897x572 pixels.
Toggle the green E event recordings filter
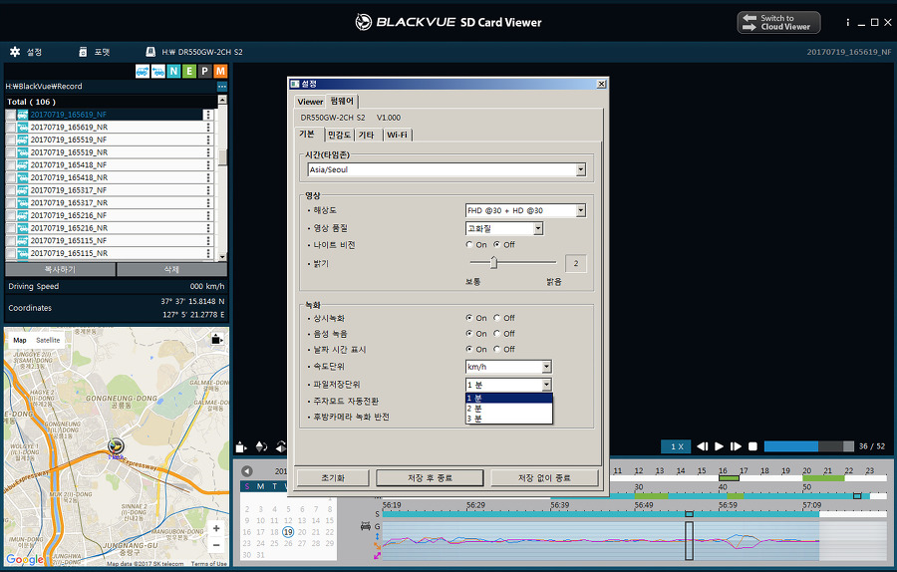pos(189,71)
